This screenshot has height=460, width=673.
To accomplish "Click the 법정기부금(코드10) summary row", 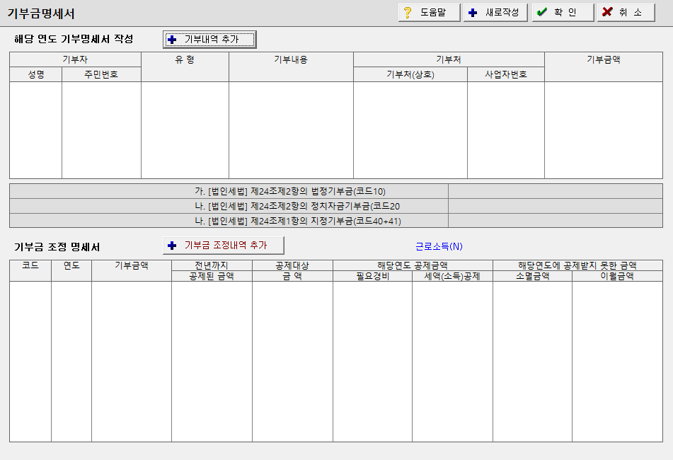I will click(x=336, y=191).
